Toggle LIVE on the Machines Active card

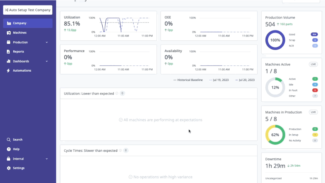[313, 64]
